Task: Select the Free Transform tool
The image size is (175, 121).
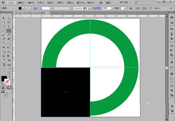Action: pos(9,47)
